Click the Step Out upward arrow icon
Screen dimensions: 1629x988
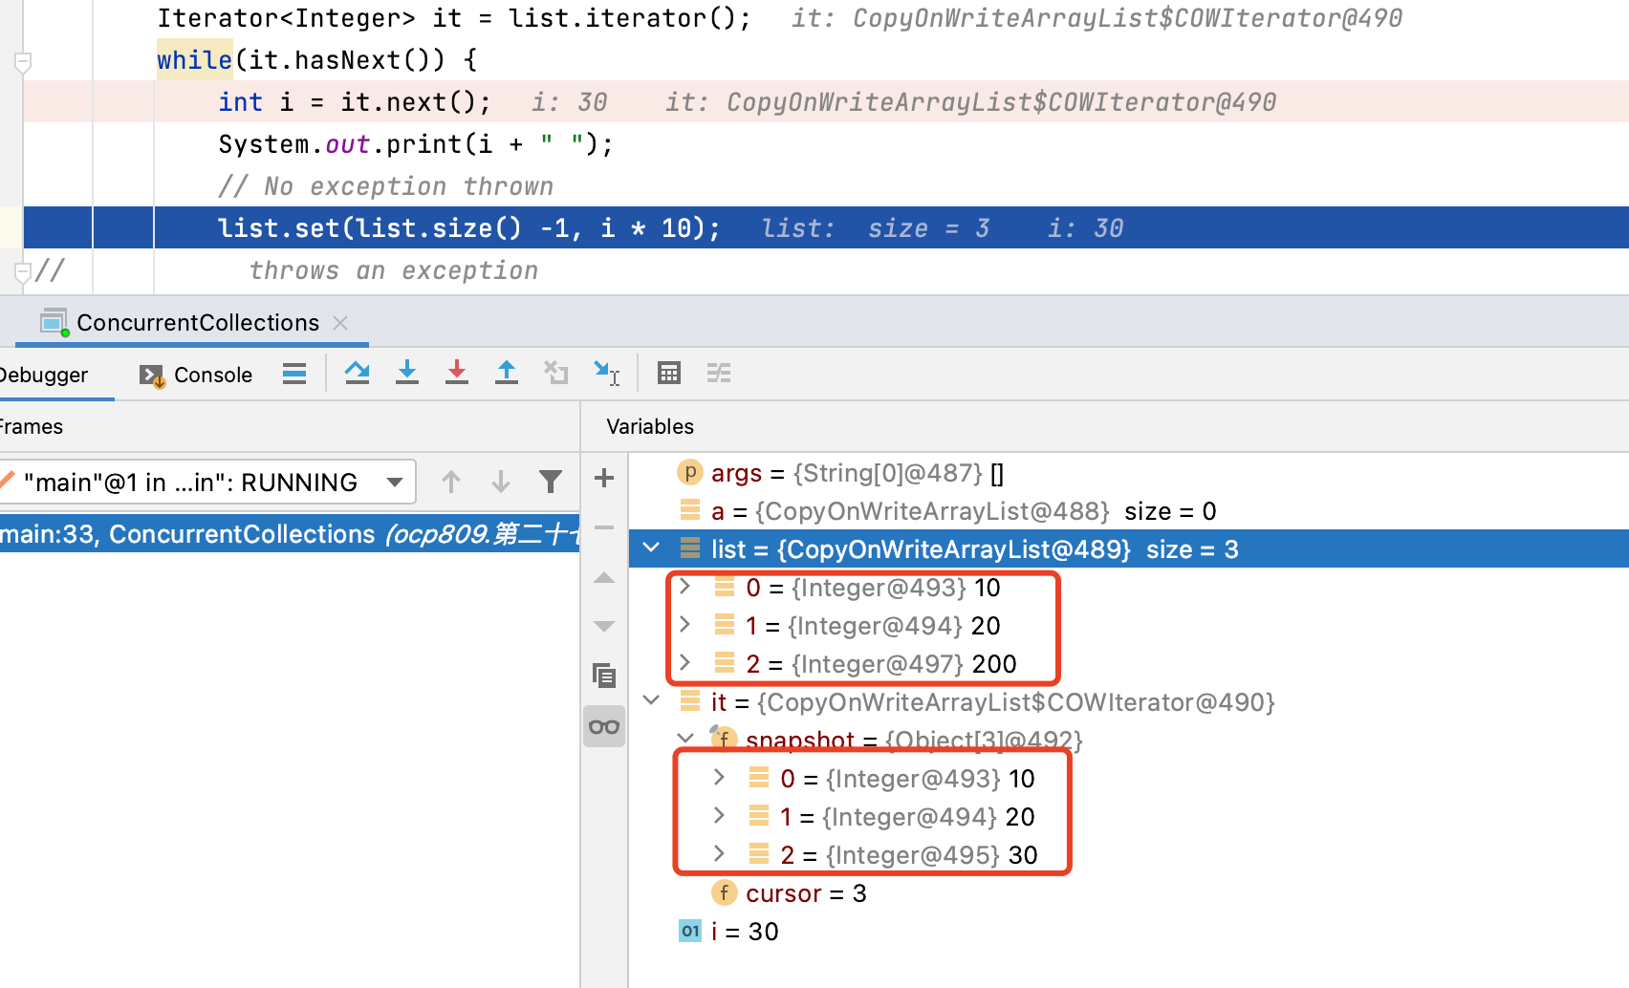click(507, 373)
